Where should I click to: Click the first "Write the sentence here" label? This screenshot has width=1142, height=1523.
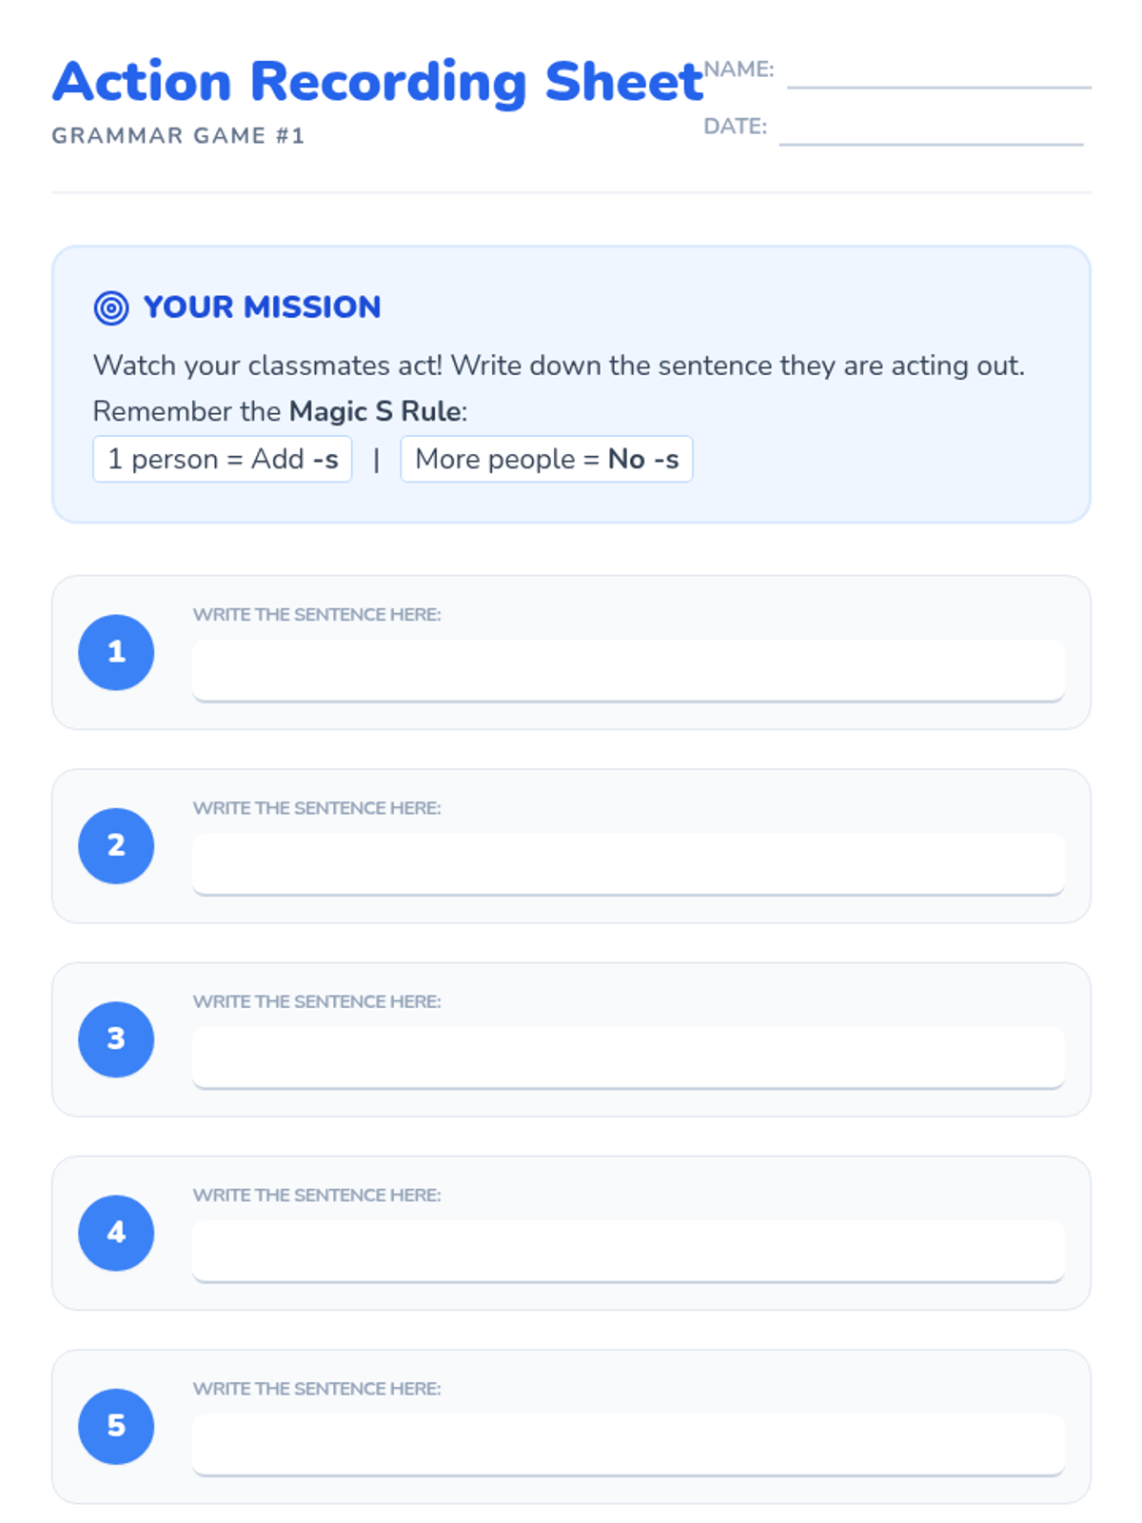pyautogui.click(x=317, y=615)
